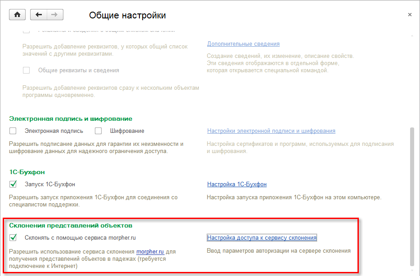Click the Склонения представлений объектов heading

click(71, 225)
